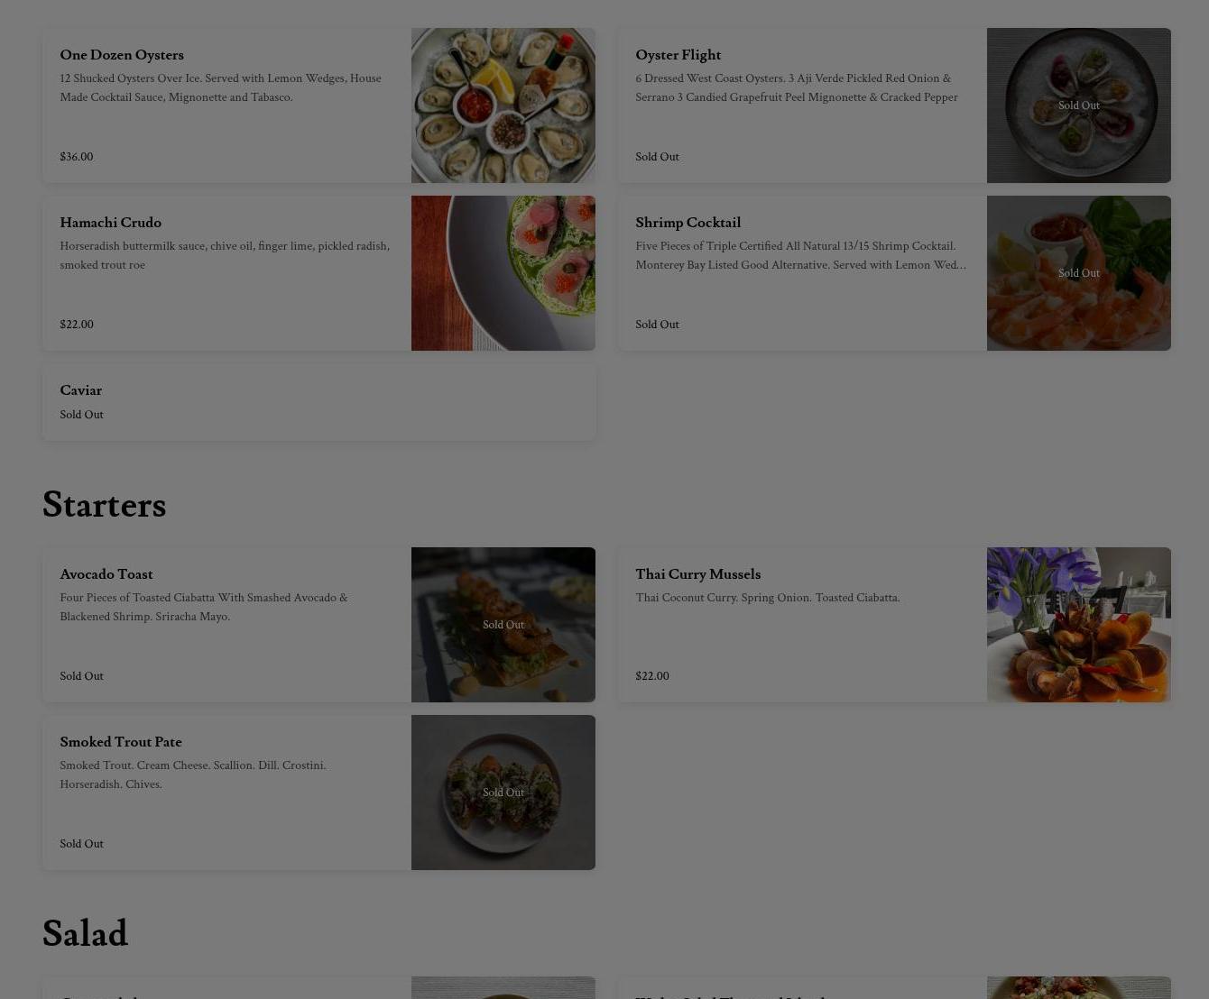Select the Smoked Trout Pate title

(x=120, y=742)
